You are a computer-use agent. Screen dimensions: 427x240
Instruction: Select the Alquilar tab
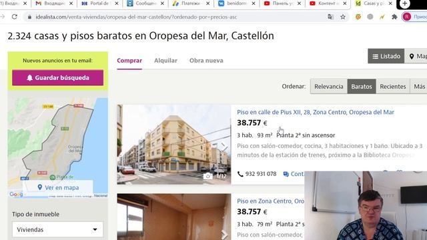tap(165, 61)
